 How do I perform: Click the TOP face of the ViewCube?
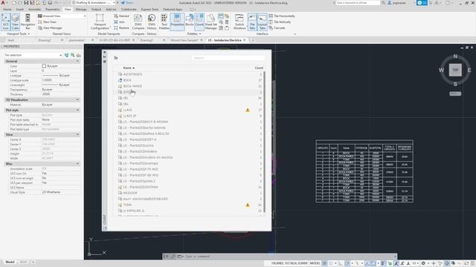tap(455, 70)
